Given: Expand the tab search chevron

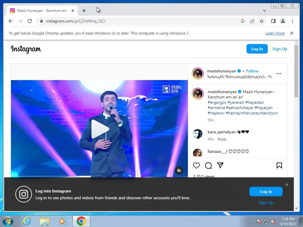Looking at the screenshot, I should (265, 11).
